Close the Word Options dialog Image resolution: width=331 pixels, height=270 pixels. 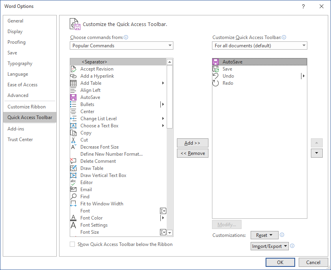[x=322, y=6]
